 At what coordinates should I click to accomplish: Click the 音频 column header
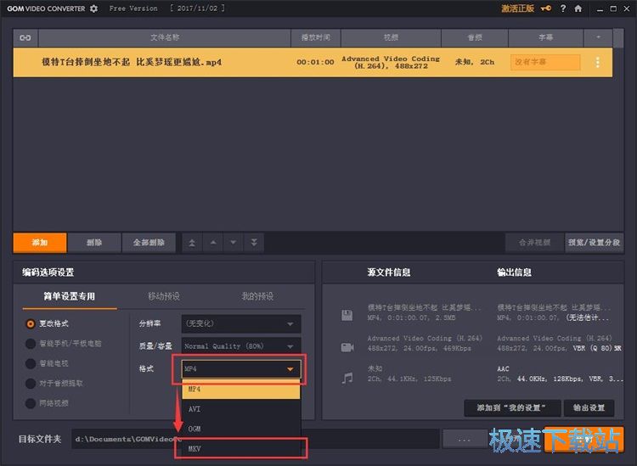coord(475,37)
